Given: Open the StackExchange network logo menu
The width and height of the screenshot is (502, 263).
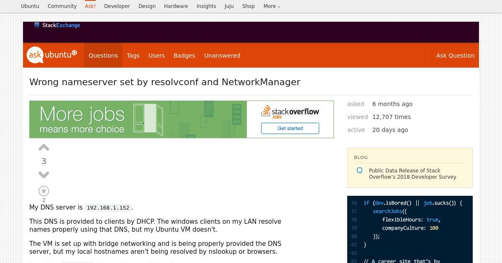Looking at the screenshot, I should point(57,25).
